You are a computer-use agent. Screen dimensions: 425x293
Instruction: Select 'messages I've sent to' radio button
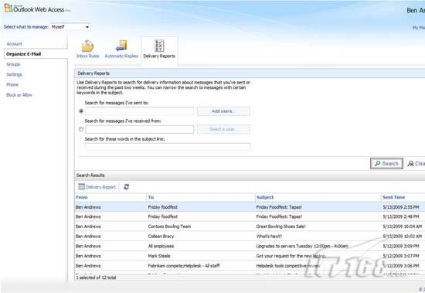pos(81,111)
